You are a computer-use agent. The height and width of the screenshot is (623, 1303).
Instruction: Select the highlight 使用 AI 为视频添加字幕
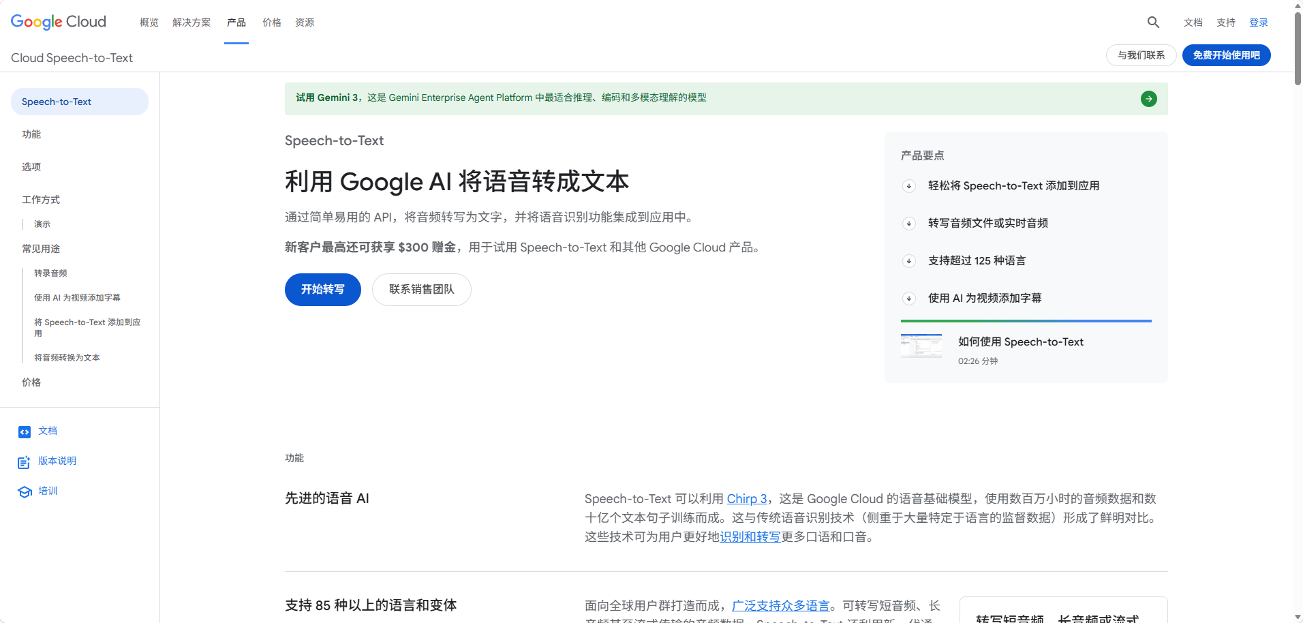coord(985,299)
